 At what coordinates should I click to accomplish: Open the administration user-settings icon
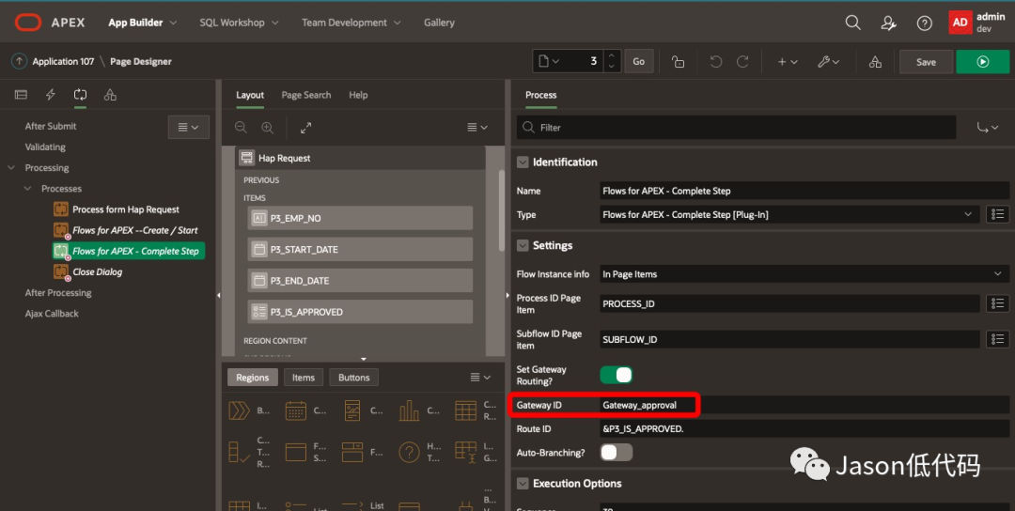click(x=889, y=23)
